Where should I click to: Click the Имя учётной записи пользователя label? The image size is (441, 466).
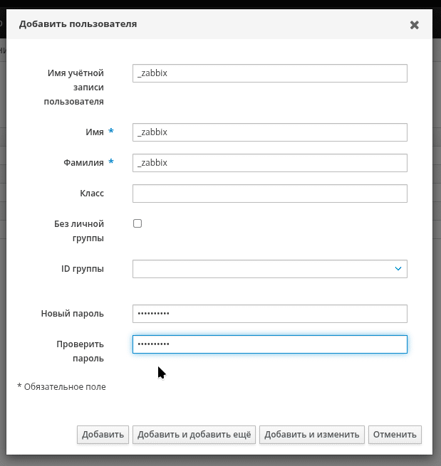[x=74, y=88]
